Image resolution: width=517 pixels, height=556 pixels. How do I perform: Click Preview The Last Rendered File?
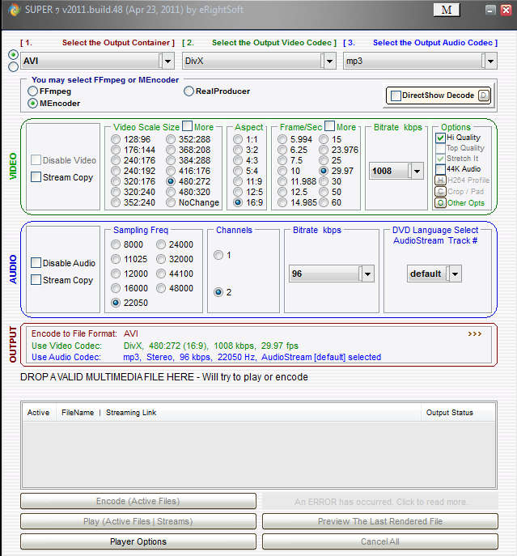coord(380,521)
